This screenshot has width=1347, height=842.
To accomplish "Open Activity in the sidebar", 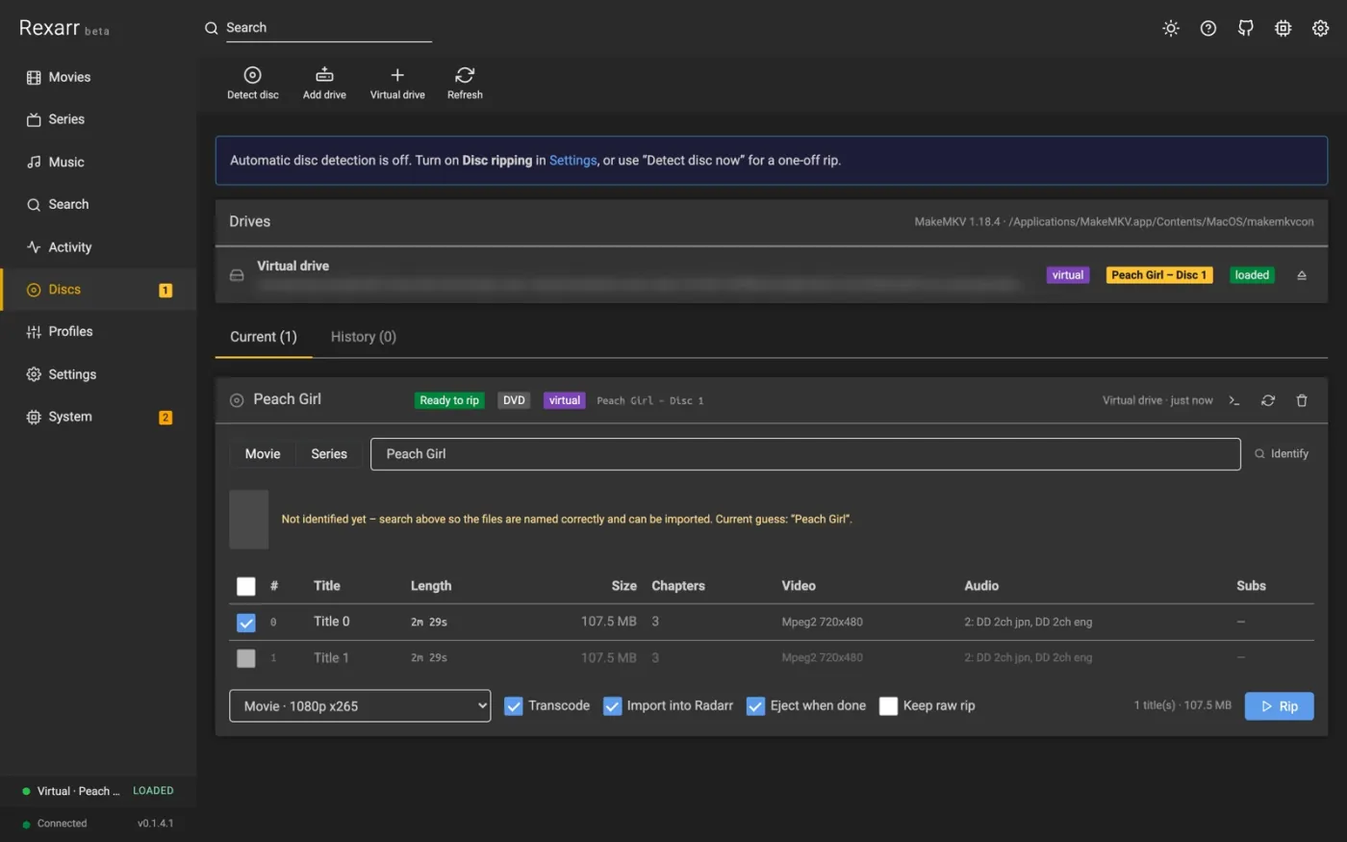I will [98, 246].
